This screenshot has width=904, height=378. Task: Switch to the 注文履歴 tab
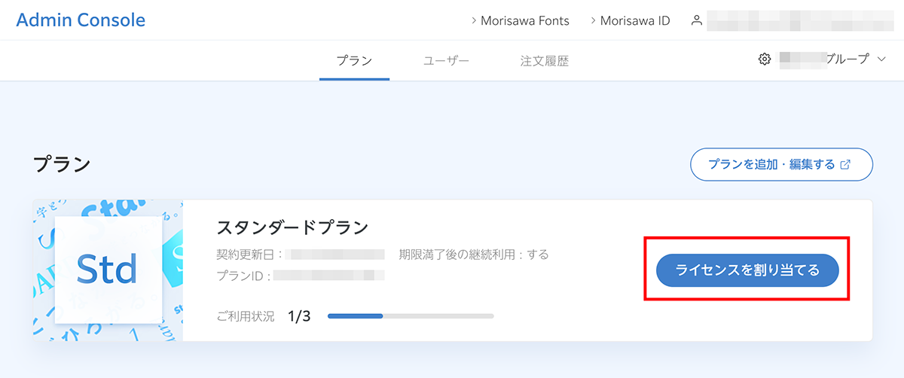coord(544,60)
